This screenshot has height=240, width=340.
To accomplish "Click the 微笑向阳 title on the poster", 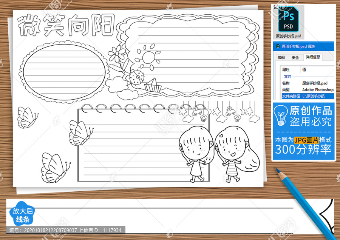I will 66,25.
